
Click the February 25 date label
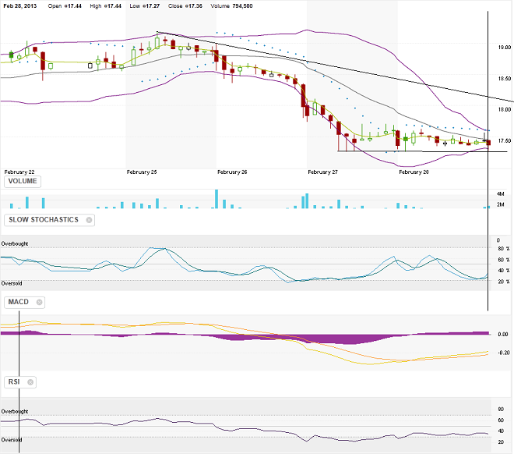[x=142, y=172]
